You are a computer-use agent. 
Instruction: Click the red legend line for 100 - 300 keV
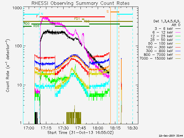click(x=178, y=47)
